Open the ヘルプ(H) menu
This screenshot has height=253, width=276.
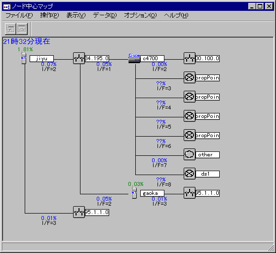click(x=176, y=15)
